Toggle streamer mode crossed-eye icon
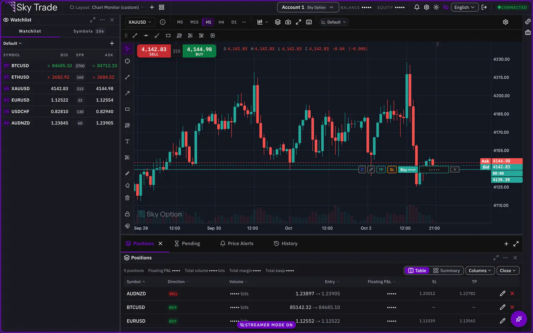The width and height of the screenshot is (533, 333). coord(446,7)
